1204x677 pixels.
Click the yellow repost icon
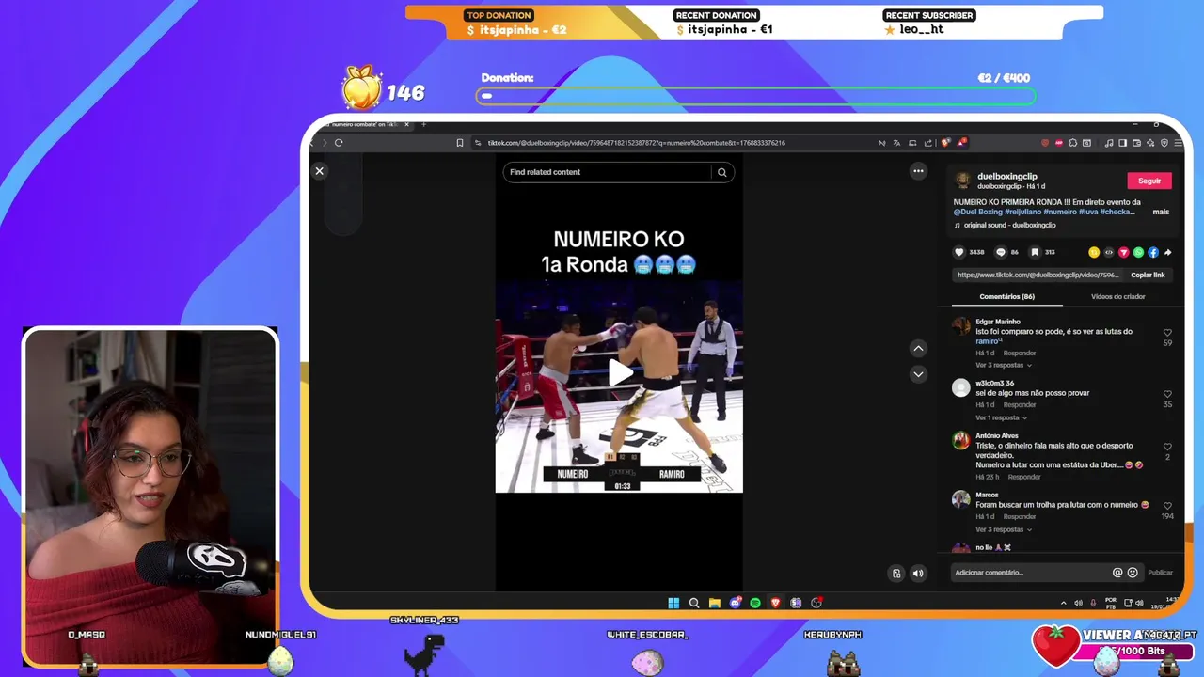click(x=1094, y=252)
